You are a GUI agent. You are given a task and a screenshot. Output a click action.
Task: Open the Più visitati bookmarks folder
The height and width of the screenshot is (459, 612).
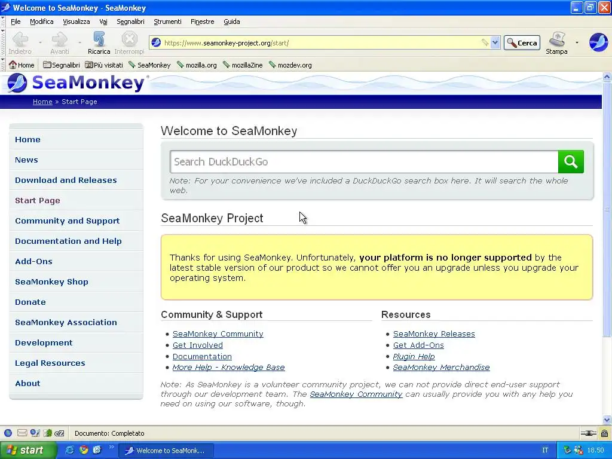[x=104, y=65]
